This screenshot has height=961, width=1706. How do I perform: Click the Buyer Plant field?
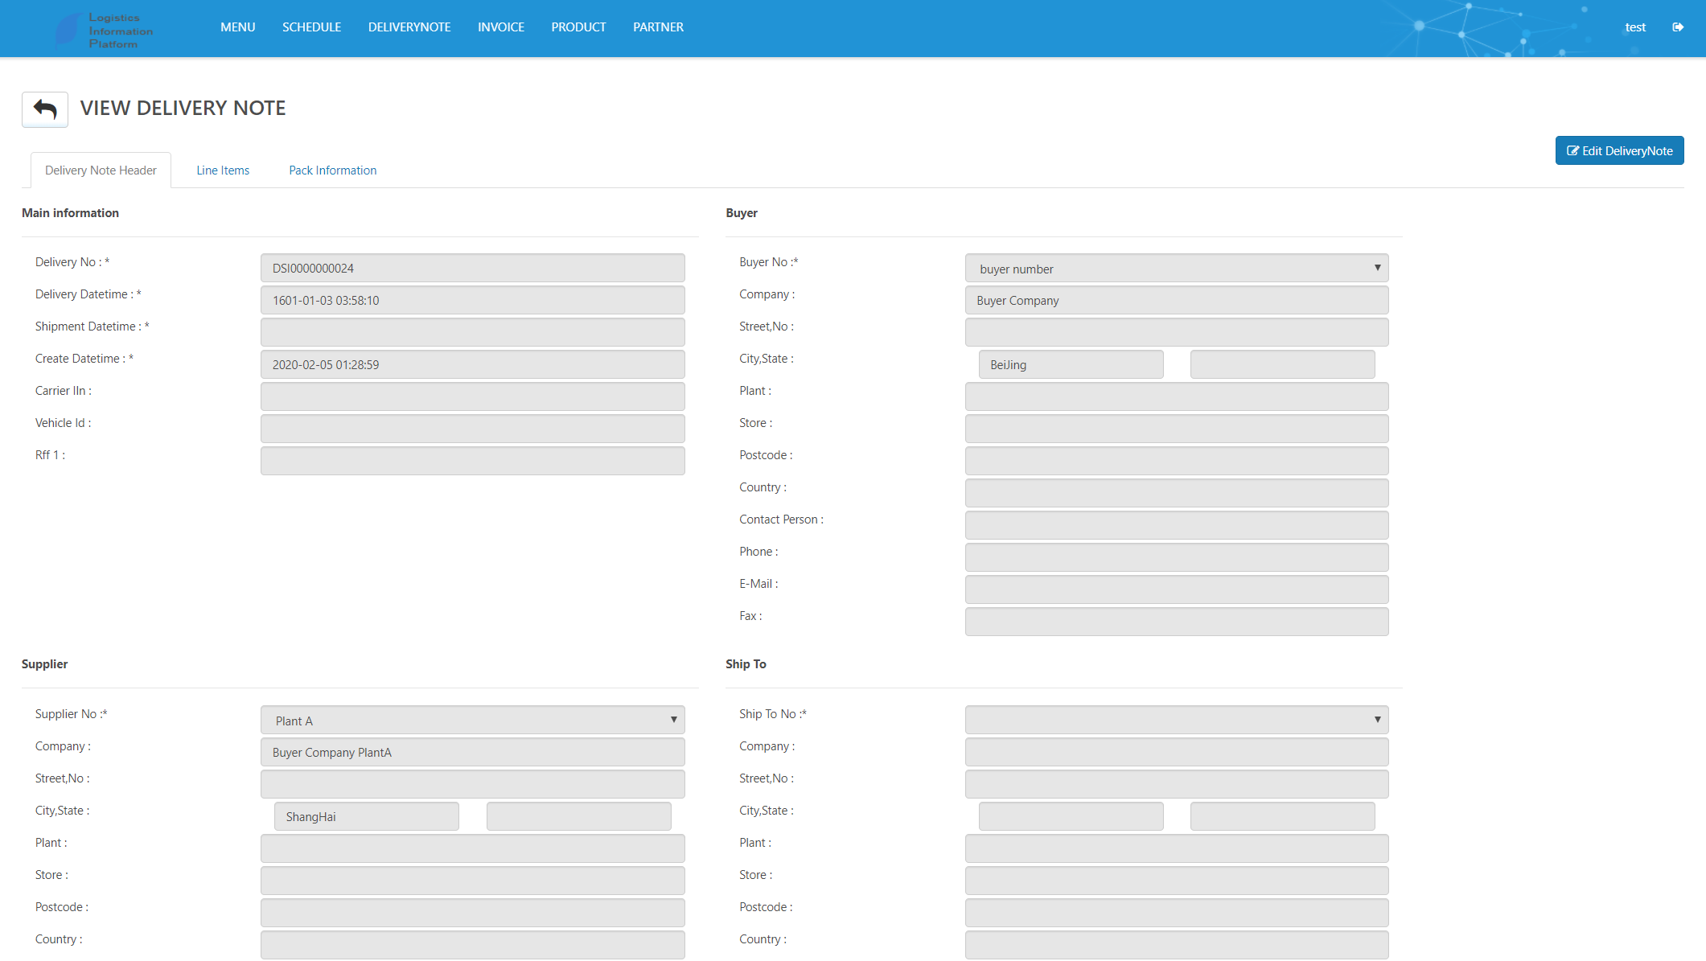coord(1177,397)
